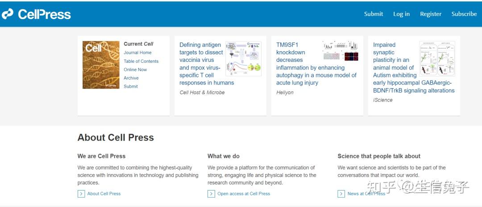482x207 pixels.
Task: Click Submit in the top navigation
Action: coord(374,14)
